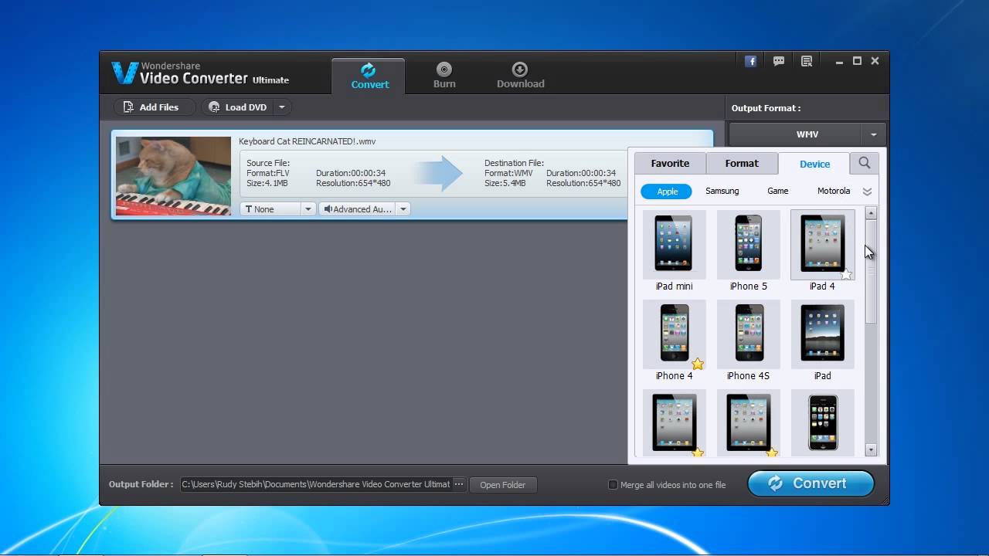Click scrollbar up arrow in device list
The image size is (989, 556).
(871, 213)
